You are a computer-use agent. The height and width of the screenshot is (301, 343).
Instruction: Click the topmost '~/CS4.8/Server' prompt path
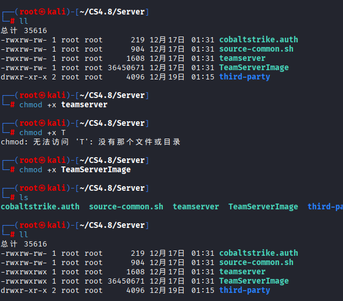[112, 12]
